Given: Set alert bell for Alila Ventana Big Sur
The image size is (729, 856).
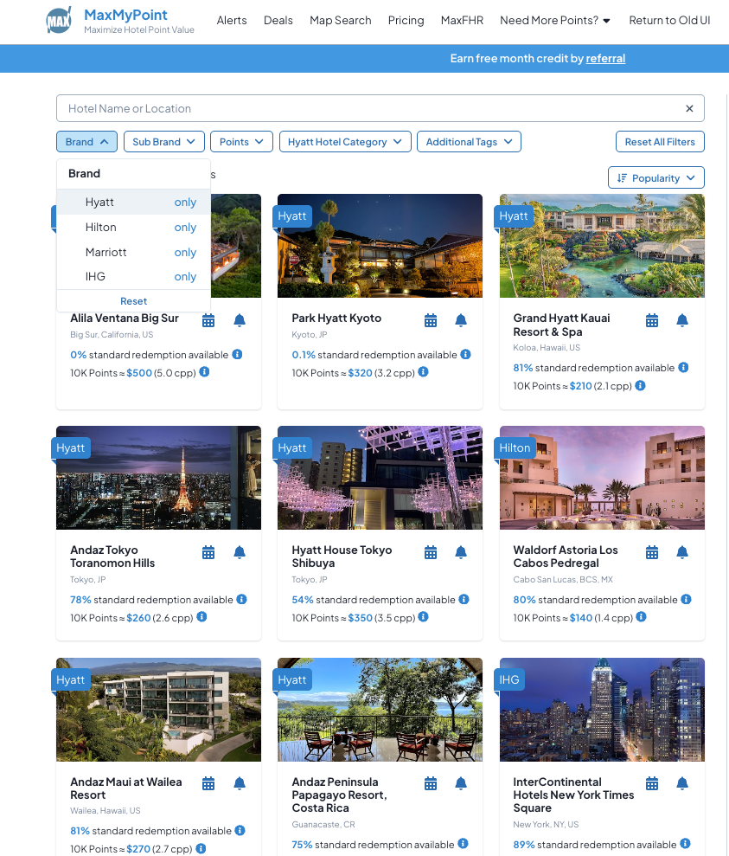Looking at the screenshot, I should pyautogui.click(x=240, y=320).
